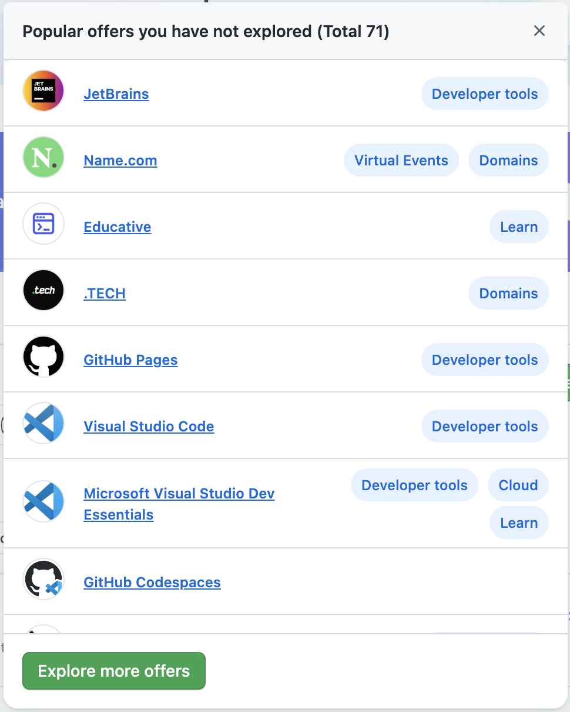Follow the GitHub Codespaces link
Screen dimensions: 570x712
click(152, 583)
